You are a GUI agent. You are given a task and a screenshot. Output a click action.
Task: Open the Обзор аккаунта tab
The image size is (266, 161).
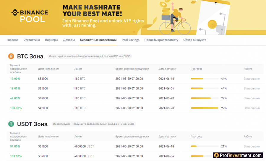(x=195, y=40)
